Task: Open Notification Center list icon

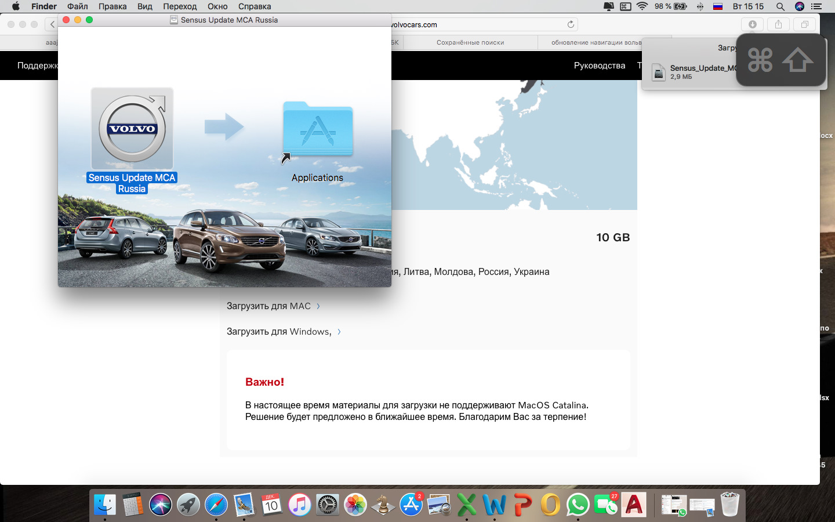Action: pyautogui.click(x=817, y=6)
